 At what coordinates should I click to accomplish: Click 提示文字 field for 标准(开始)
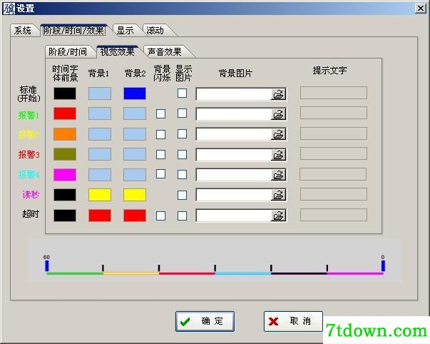point(334,93)
